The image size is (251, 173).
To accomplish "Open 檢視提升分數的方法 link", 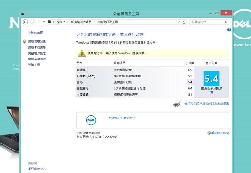I will [x=122, y=118].
